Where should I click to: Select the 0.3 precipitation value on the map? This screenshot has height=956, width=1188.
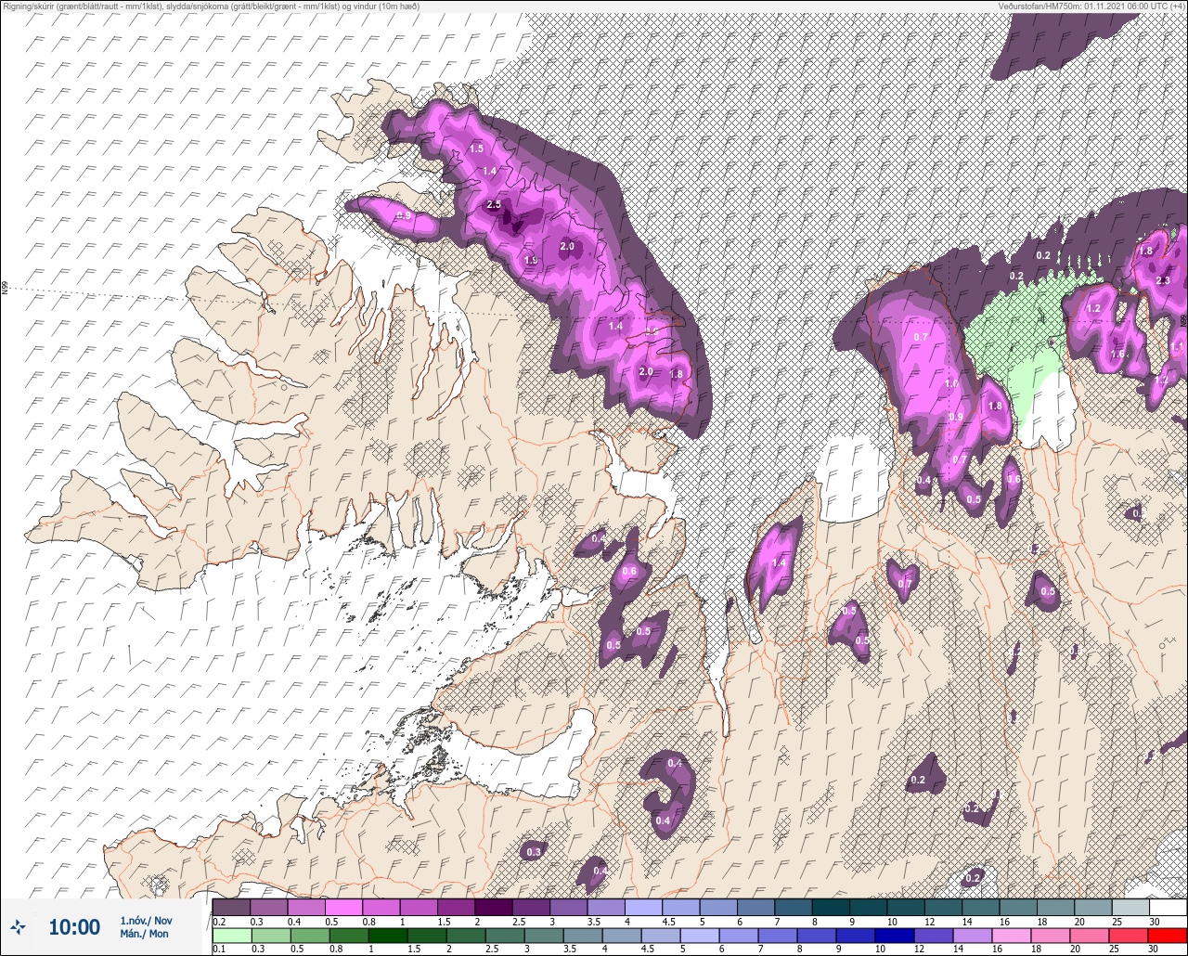point(534,852)
